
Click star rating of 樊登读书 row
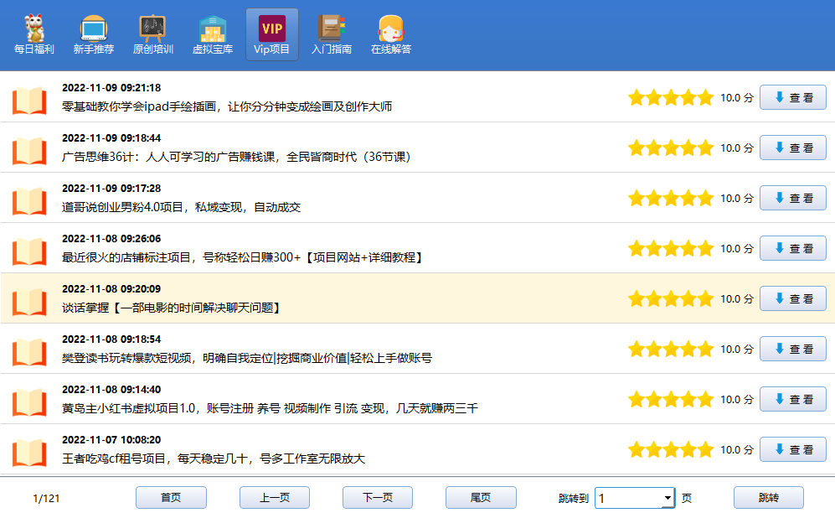pos(671,350)
